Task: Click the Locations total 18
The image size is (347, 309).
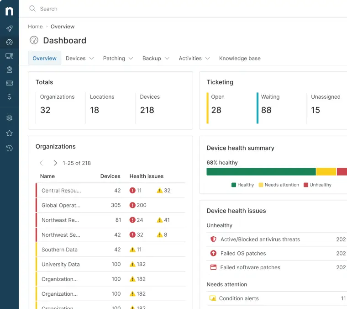Action: pyautogui.click(x=94, y=110)
